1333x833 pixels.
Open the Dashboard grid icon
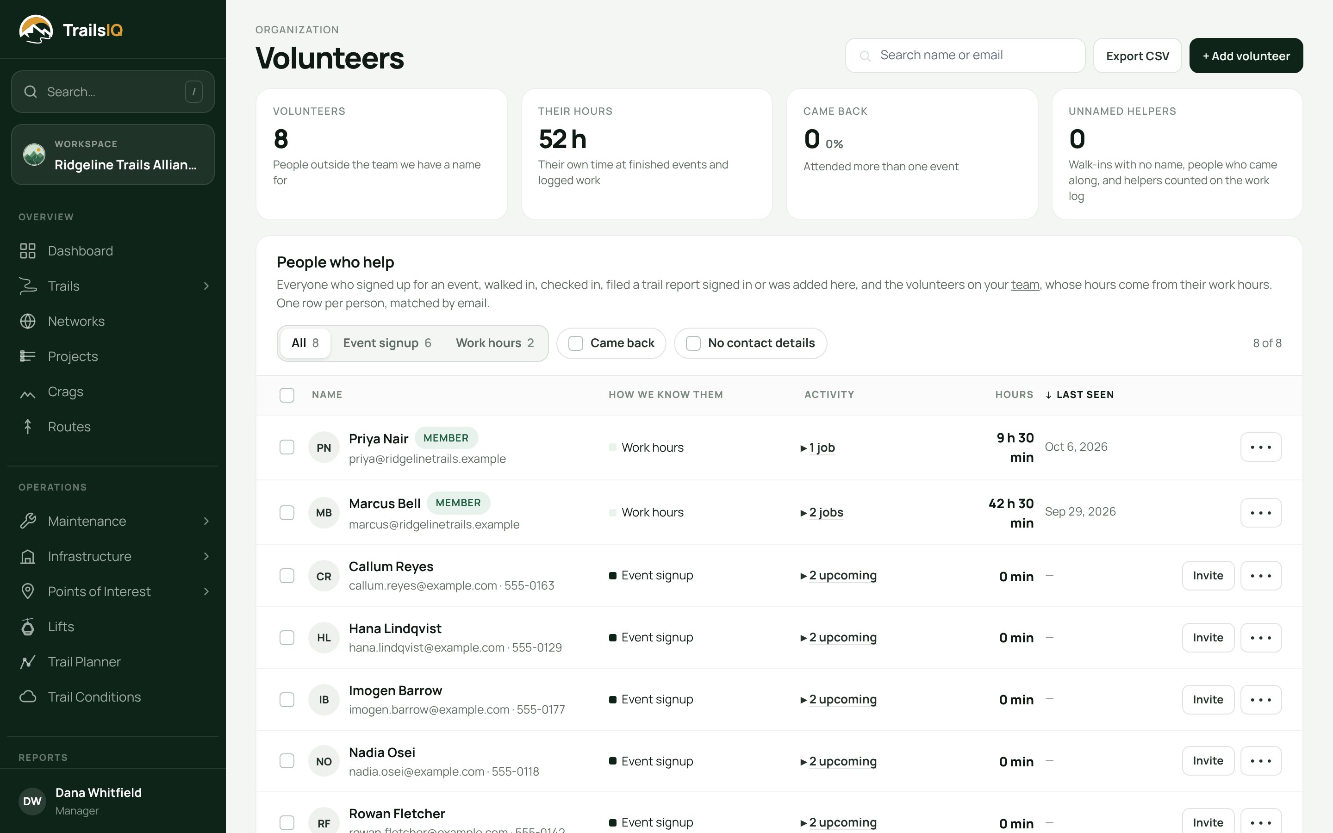[28, 251]
